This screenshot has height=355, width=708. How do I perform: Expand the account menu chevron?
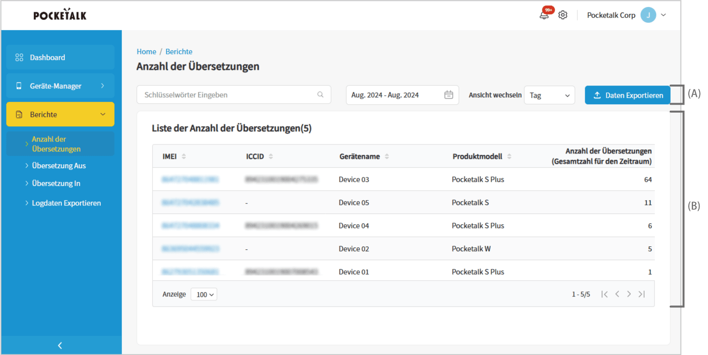point(663,15)
